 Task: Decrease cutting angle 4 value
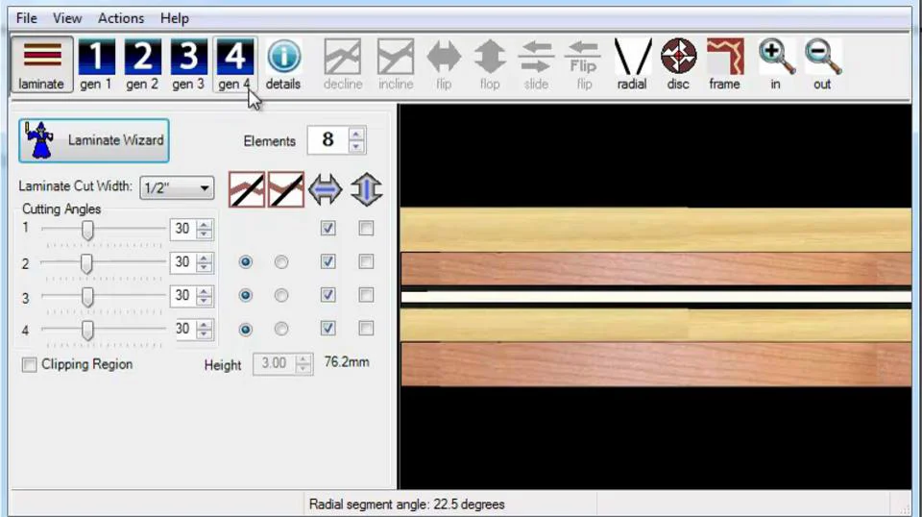tap(204, 334)
